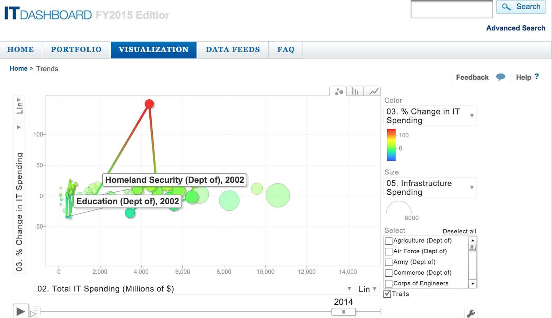The width and height of the screenshot is (552, 318).
Task: Switch to bubble chart view
Action: tap(339, 91)
